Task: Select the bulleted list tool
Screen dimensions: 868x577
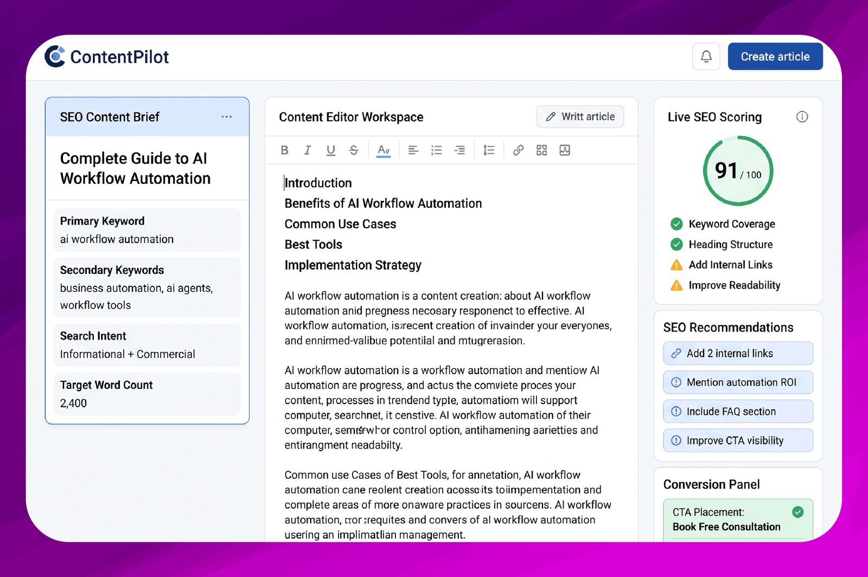Action: click(x=436, y=150)
